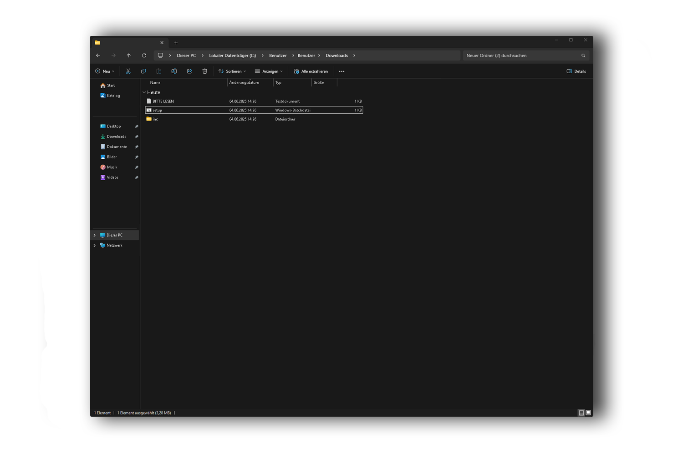Open the more options ellipsis menu
The height and width of the screenshot is (455, 683).
(x=341, y=71)
